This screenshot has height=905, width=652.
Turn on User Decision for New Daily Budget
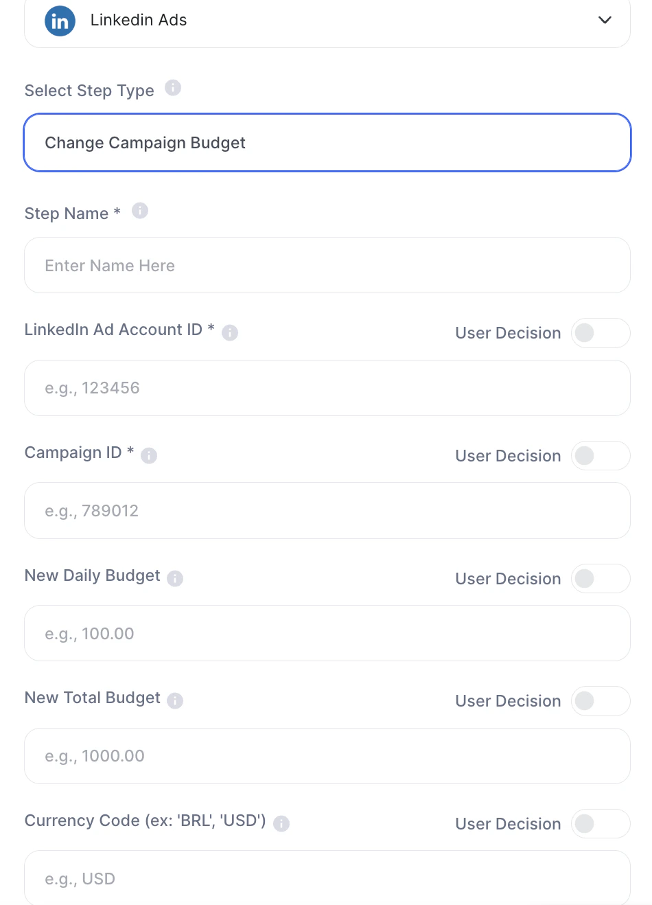tap(600, 579)
